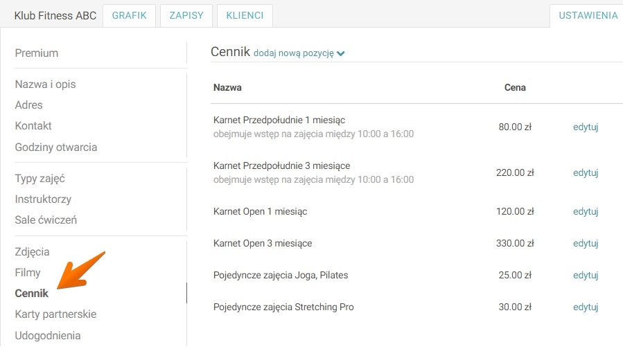623x358 pixels.
Task: Edit Karnet Open 1 miesiąc entry
Action: (585, 211)
